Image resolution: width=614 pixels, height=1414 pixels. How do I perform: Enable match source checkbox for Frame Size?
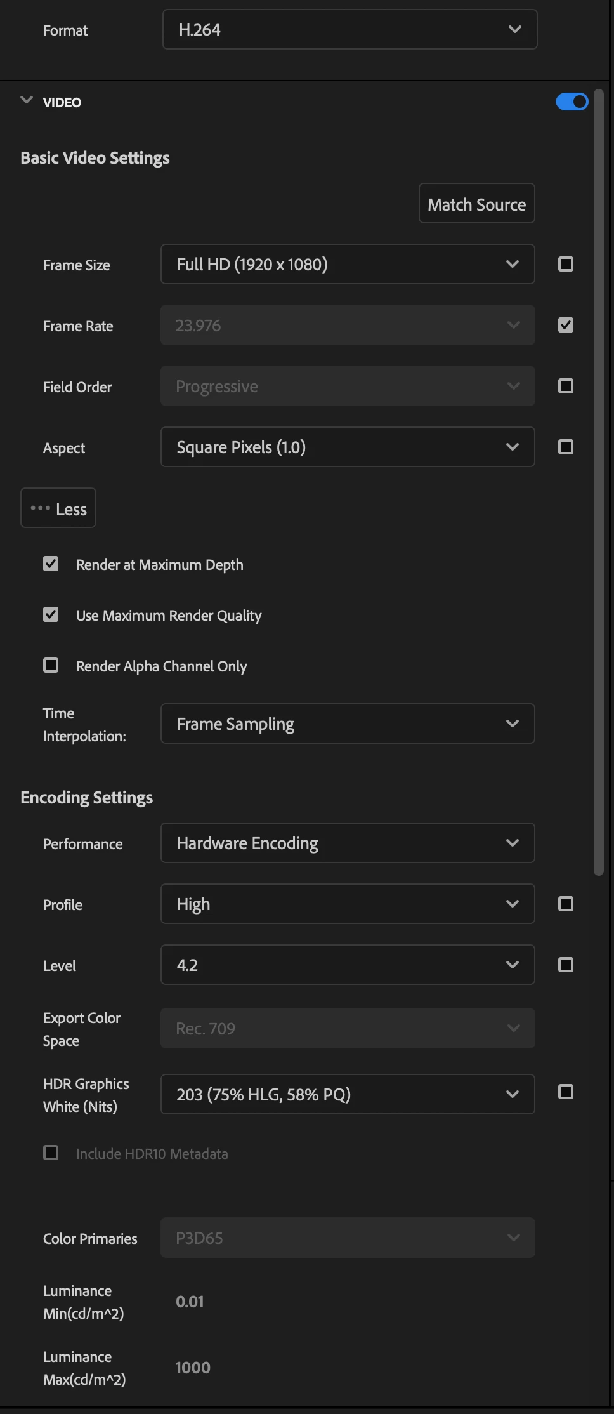565,264
